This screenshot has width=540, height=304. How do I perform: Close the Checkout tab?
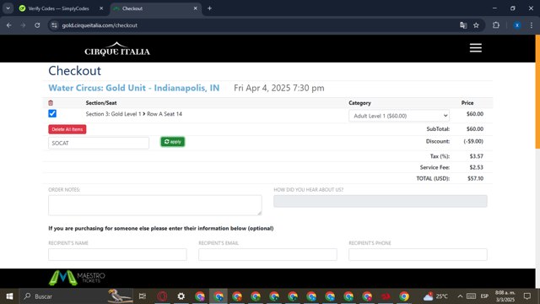[x=195, y=8]
